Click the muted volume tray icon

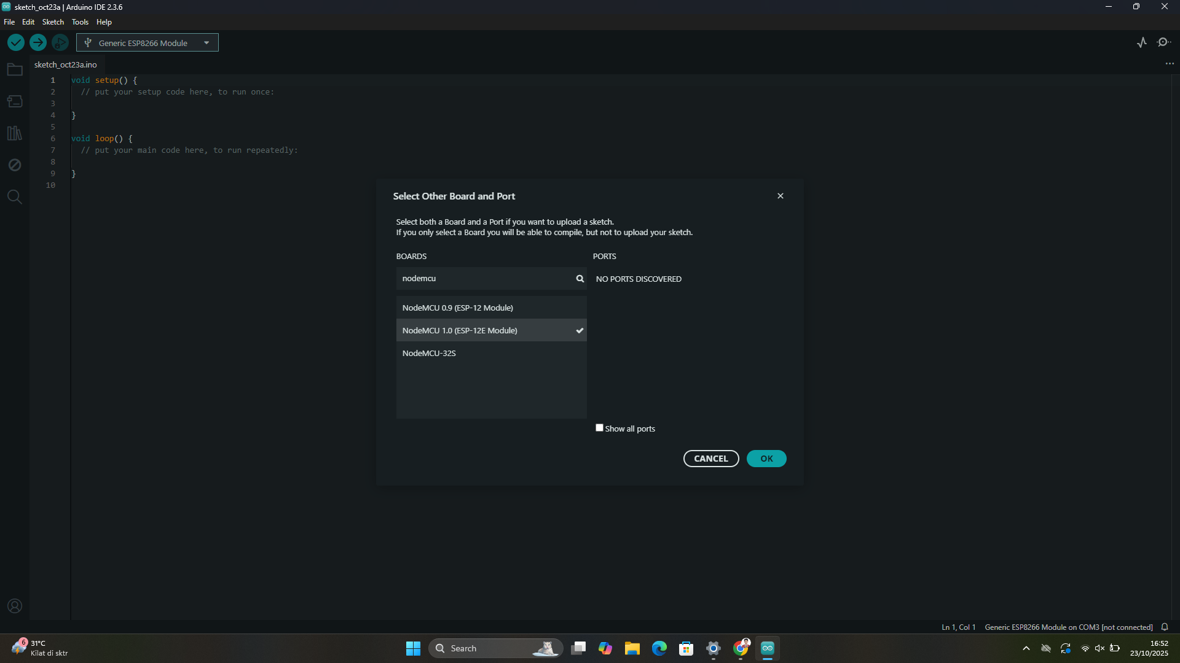tap(1099, 648)
